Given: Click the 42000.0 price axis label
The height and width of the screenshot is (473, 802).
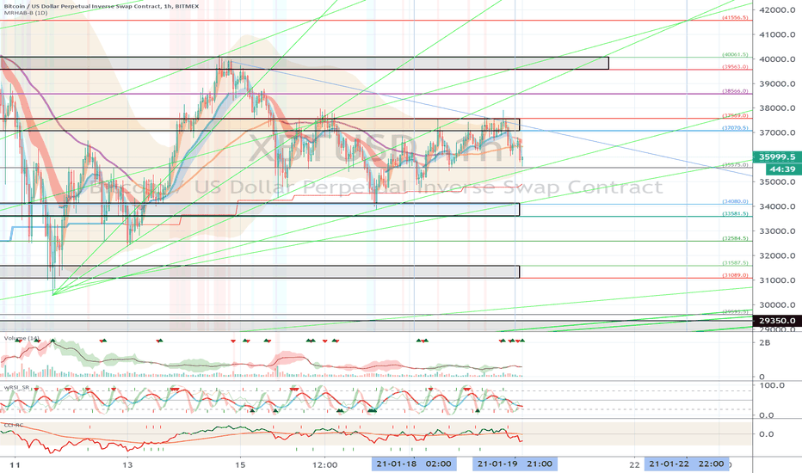Looking at the screenshot, I should click(x=777, y=9).
